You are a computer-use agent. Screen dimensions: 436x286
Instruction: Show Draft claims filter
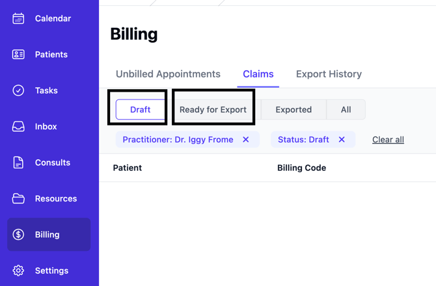pyautogui.click(x=140, y=110)
